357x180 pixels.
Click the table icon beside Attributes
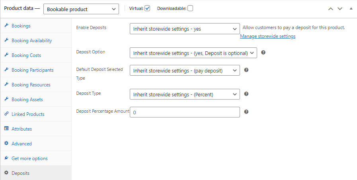[7, 129]
